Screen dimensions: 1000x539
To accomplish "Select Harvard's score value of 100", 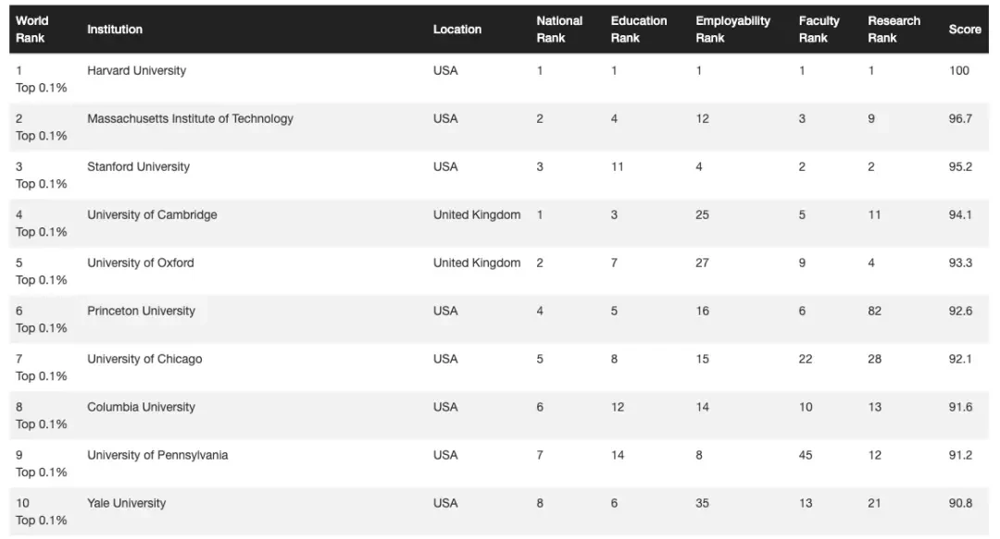I will 958,70.
